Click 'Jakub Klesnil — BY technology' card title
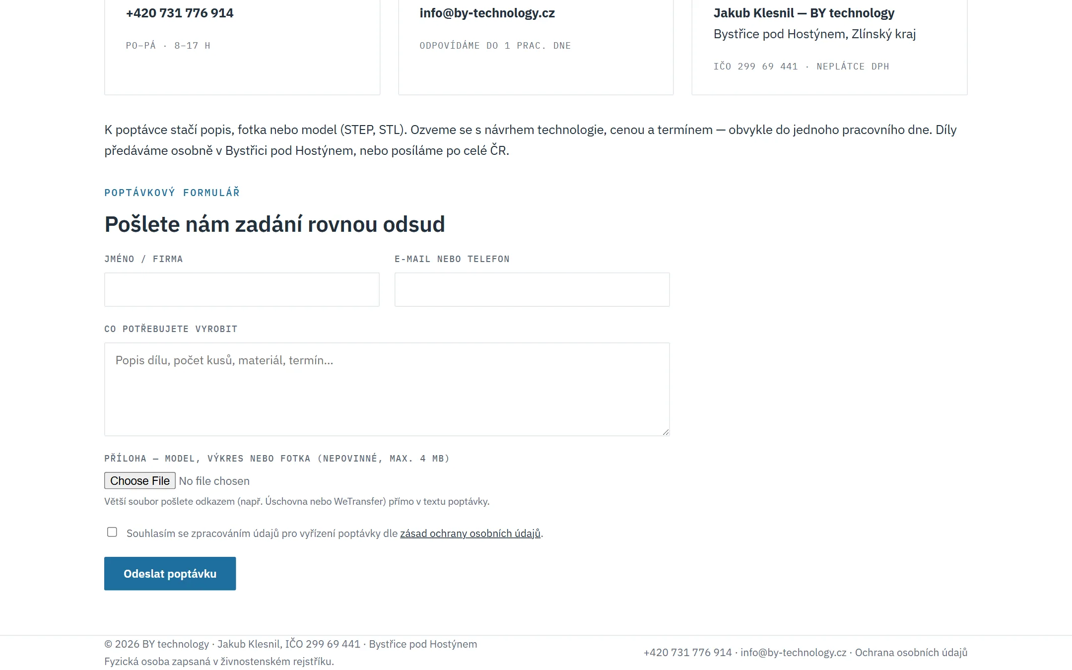Viewport: 1072px width, 670px height. point(804,13)
